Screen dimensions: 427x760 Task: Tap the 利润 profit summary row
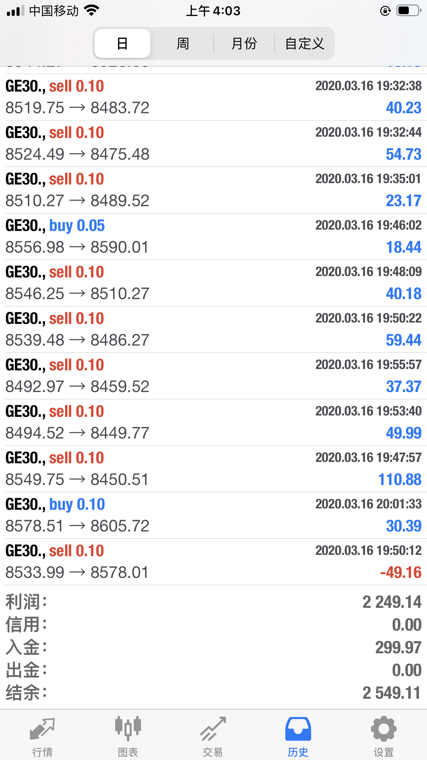click(213, 602)
